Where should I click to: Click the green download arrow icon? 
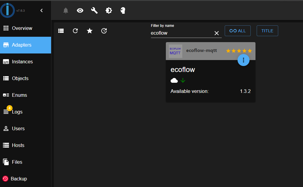[183, 80]
